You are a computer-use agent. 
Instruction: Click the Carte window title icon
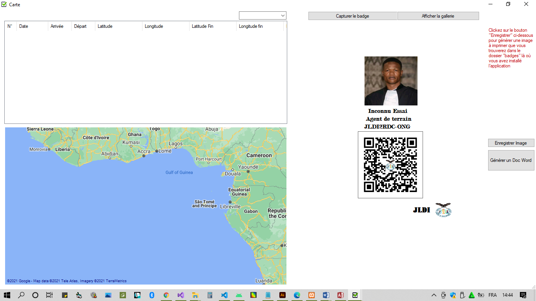(4, 4)
